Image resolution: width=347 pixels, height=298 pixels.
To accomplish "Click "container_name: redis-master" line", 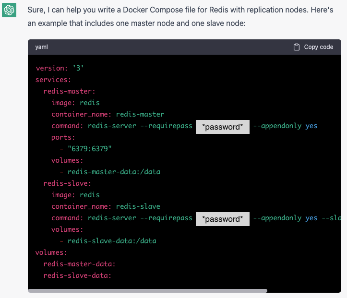I will [x=108, y=114].
